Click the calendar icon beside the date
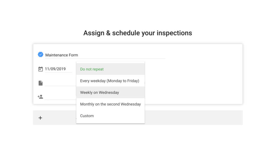Viewport: 275px width, 148px height. [41, 69]
